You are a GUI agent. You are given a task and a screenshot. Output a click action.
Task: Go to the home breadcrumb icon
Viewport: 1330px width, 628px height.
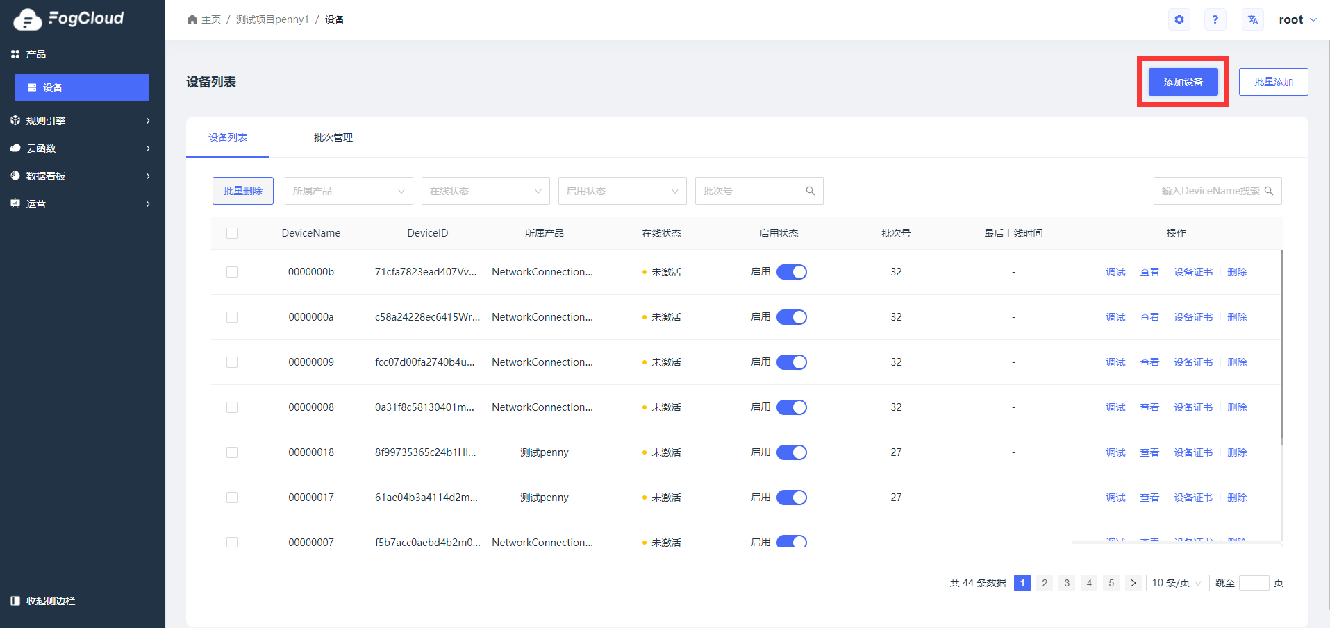point(192,19)
